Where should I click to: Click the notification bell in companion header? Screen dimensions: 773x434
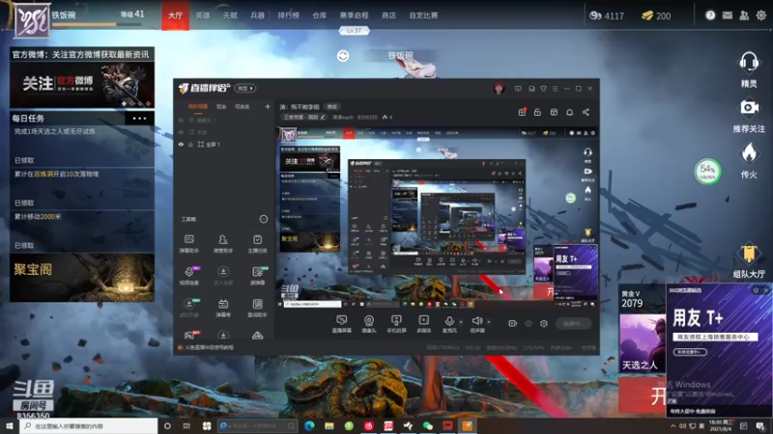pos(569,112)
